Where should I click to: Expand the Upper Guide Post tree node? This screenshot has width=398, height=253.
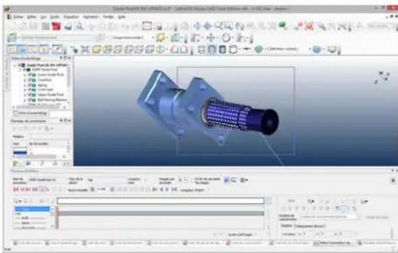(25, 95)
